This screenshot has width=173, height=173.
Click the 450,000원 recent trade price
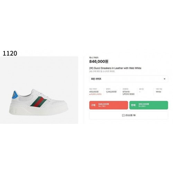tap(94, 92)
